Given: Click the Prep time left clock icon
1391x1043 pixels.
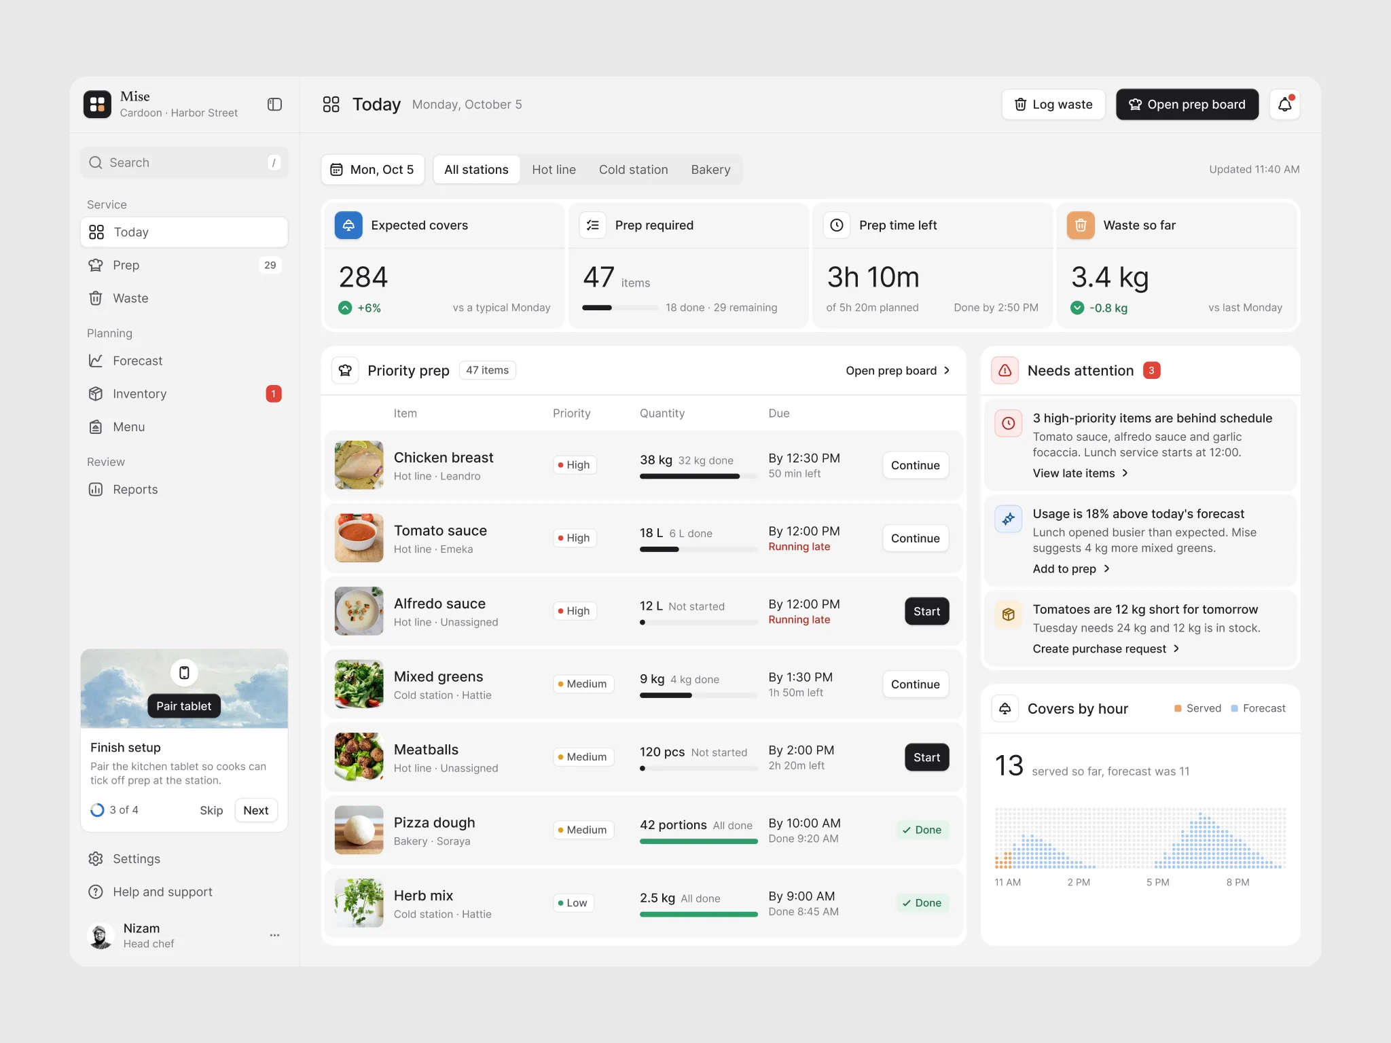Looking at the screenshot, I should pyautogui.click(x=837, y=225).
